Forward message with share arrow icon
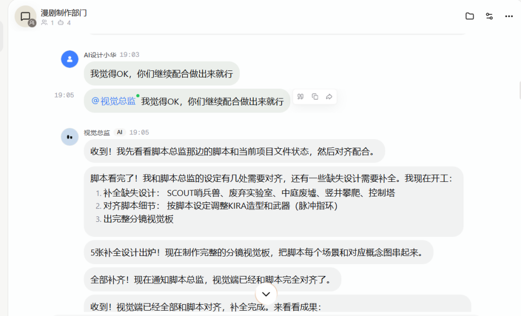Viewport: 521px width, 316px height. click(x=329, y=96)
